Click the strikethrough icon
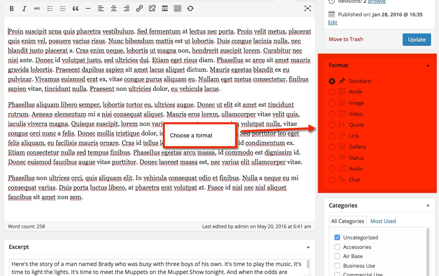The width and height of the screenshot is (439, 276). [x=37, y=8]
